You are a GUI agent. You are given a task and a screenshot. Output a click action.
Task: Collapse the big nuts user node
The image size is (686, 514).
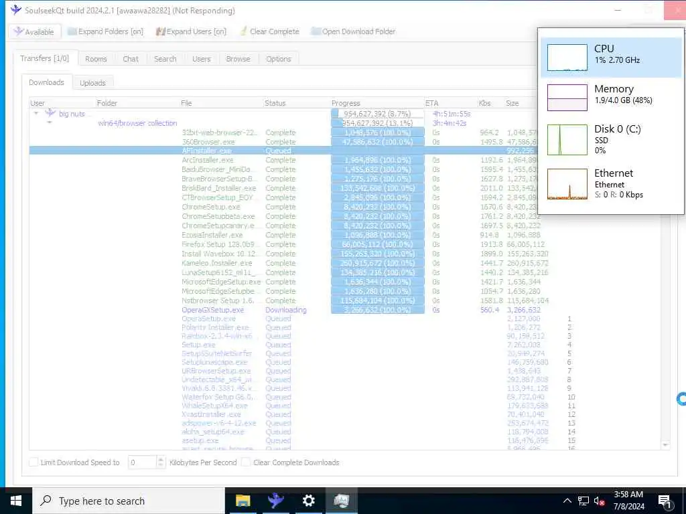[x=36, y=114]
